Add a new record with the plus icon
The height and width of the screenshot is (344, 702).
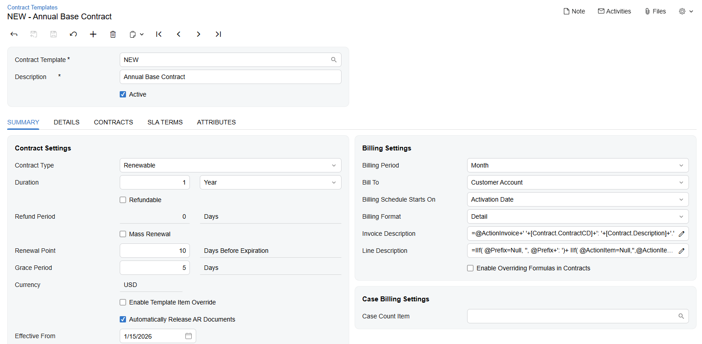[93, 34]
